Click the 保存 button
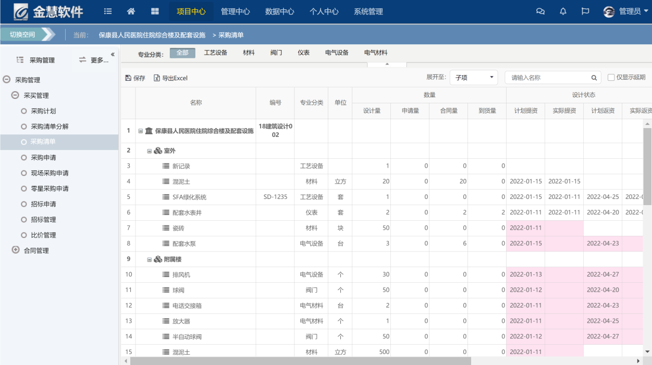652x365 pixels. (136, 78)
